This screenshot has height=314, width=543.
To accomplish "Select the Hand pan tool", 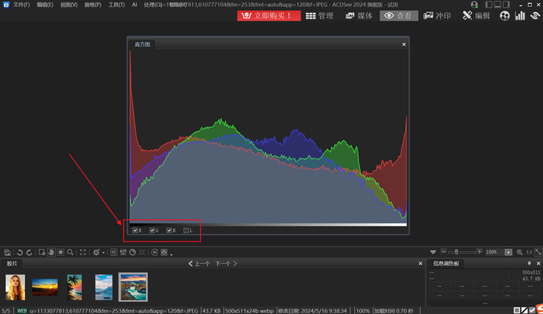I will pyautogui.click(x=51, y=252).
